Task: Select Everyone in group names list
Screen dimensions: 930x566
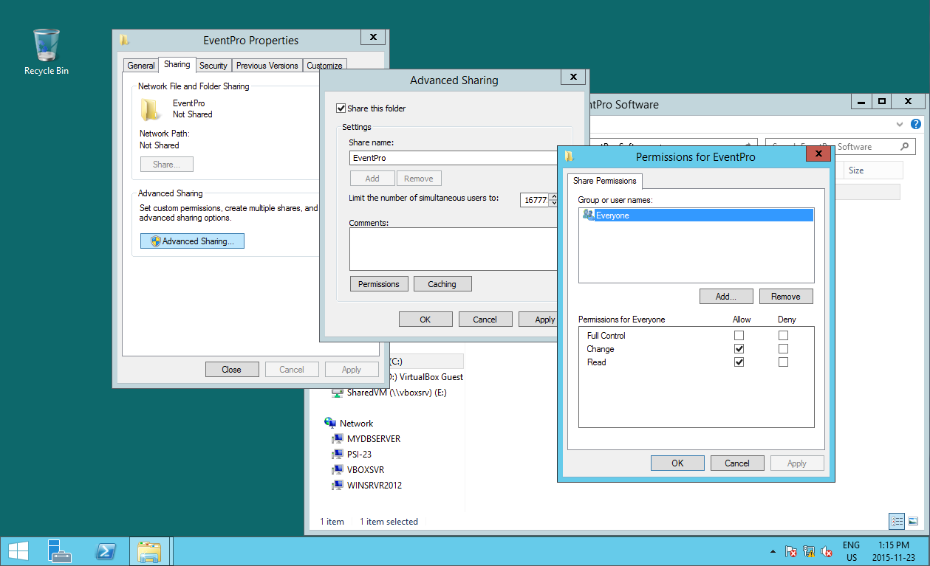Action: [697, 215]
